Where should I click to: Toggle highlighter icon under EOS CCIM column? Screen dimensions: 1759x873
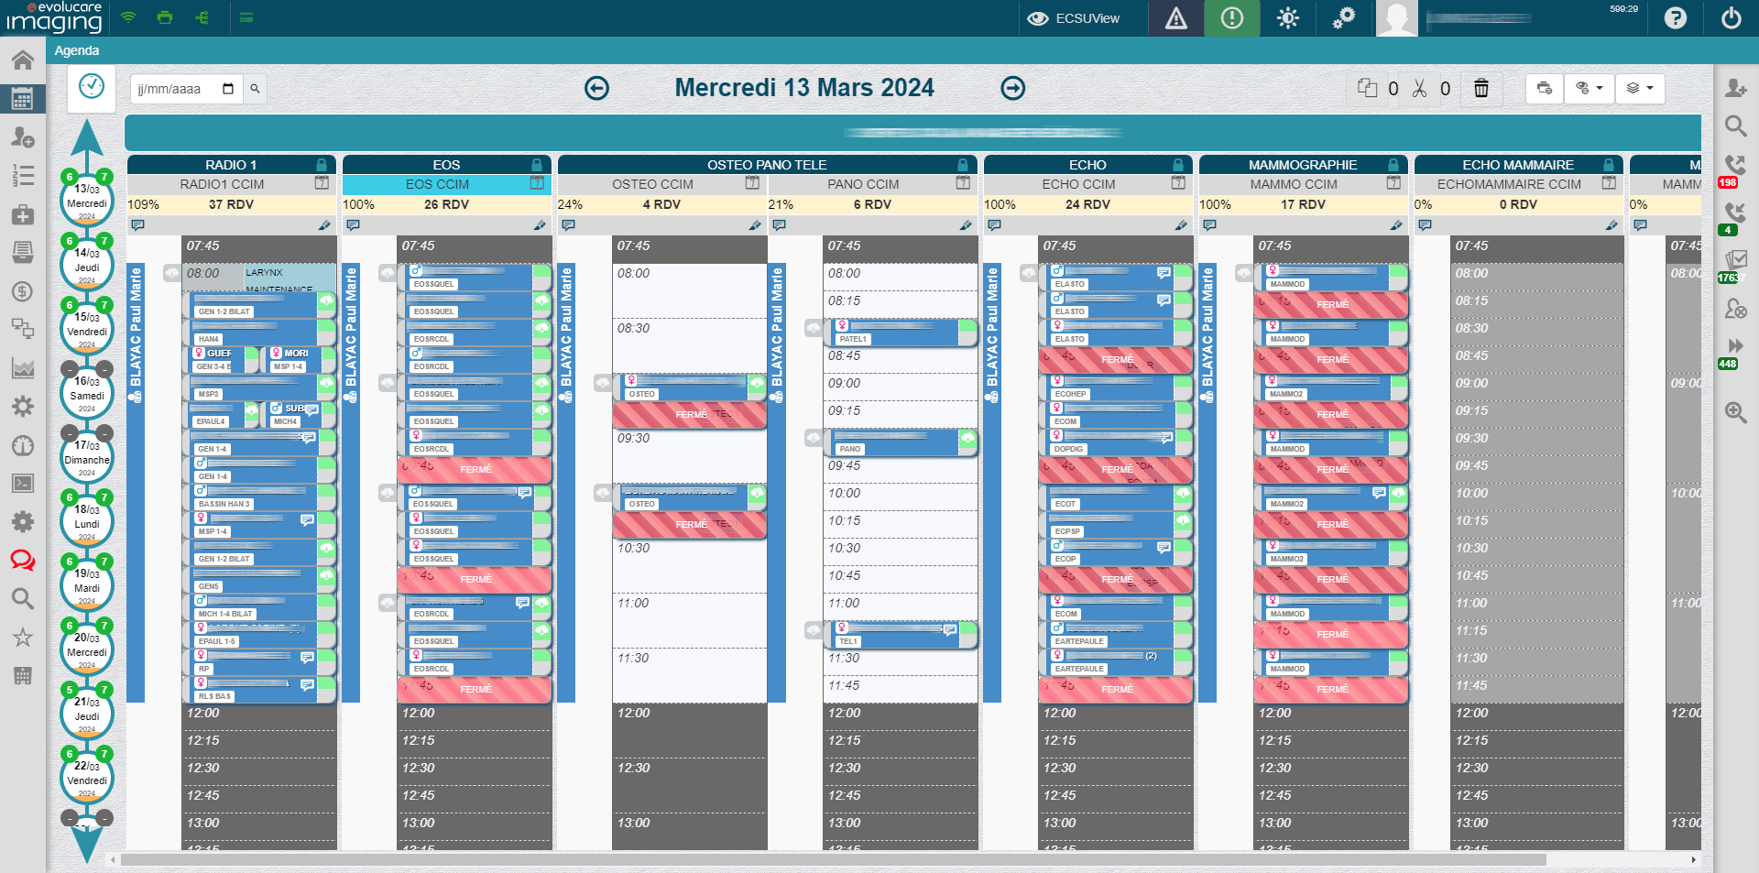[540, 224]
